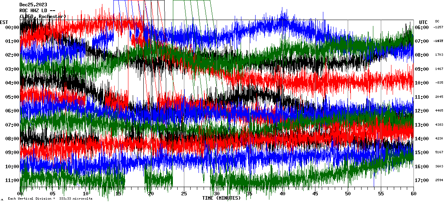
Task: Select the 06:00 UTC row label
Action: [422, 28]
